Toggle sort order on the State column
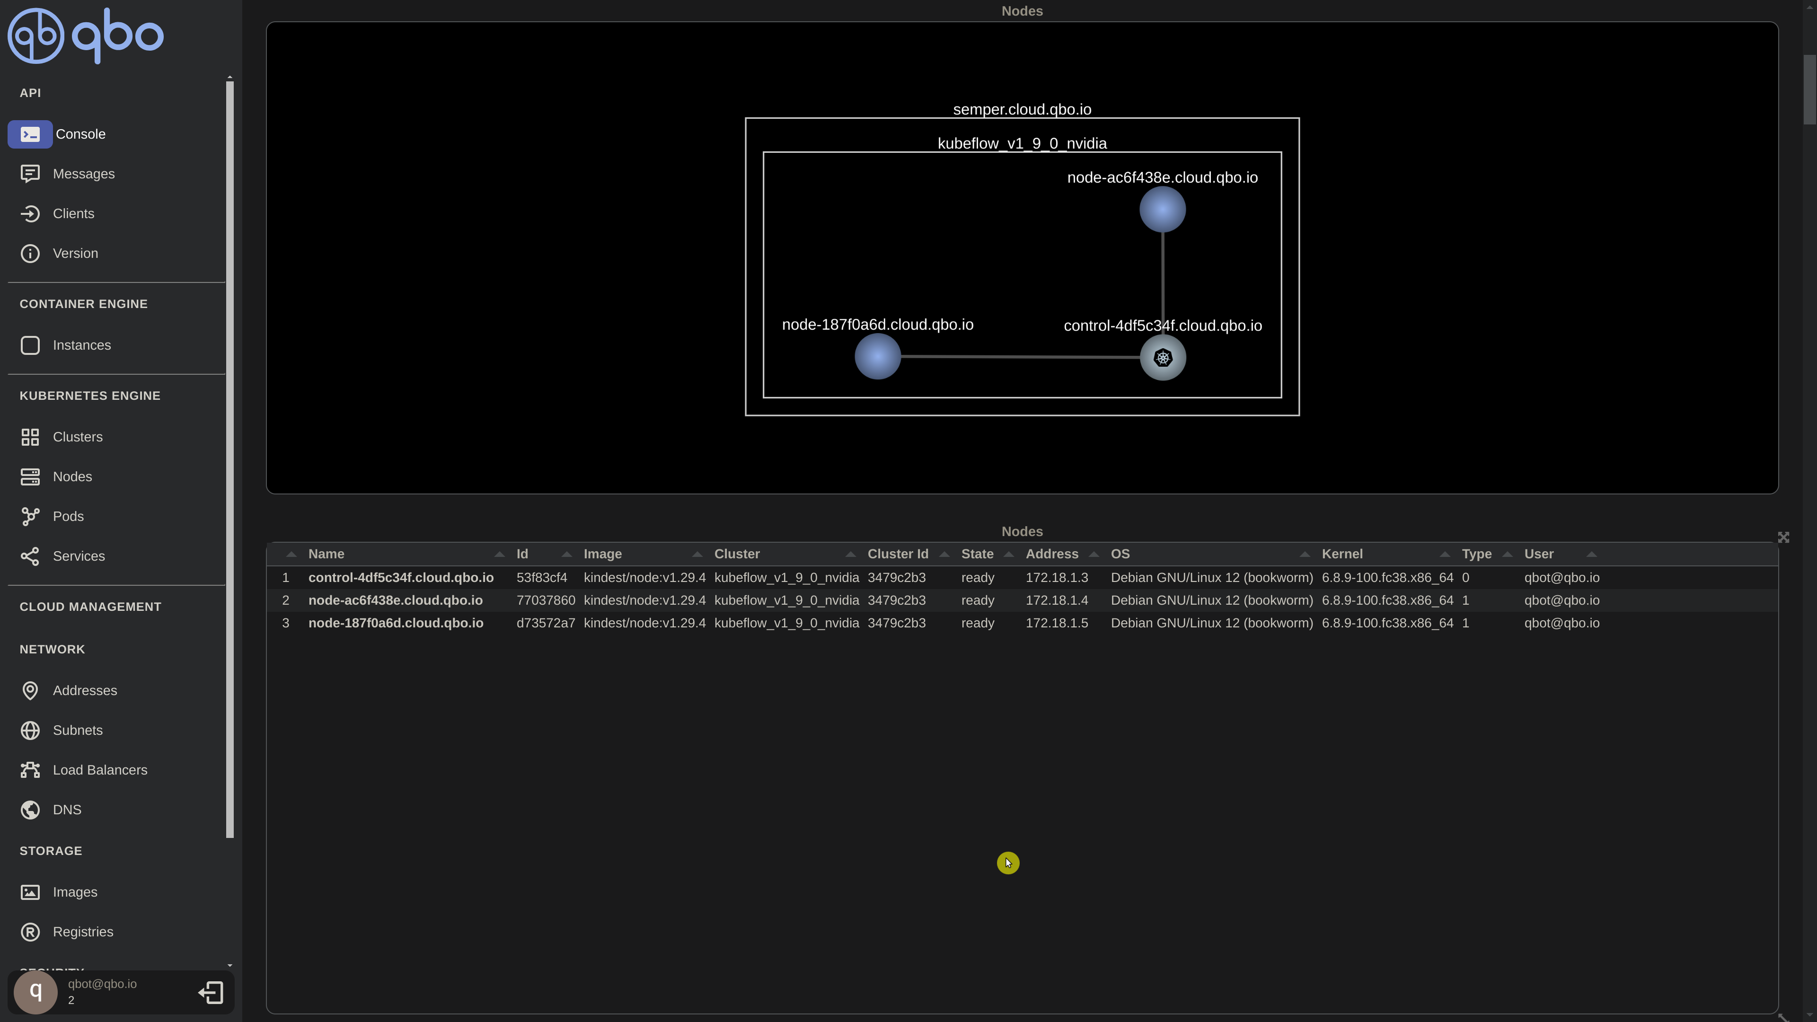 tap(1010, 555)
